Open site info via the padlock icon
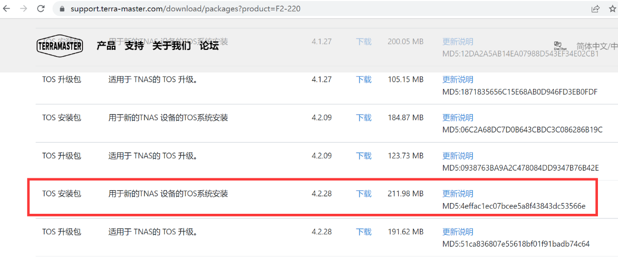Screen dimensions: 618x258 (62, 9)
